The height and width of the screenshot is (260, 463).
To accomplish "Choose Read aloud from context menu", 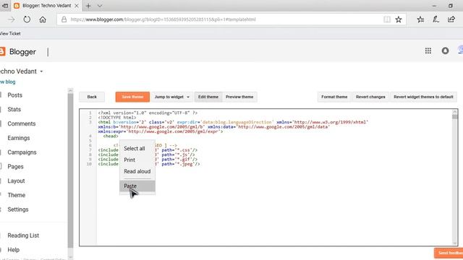I will [137, 171].
